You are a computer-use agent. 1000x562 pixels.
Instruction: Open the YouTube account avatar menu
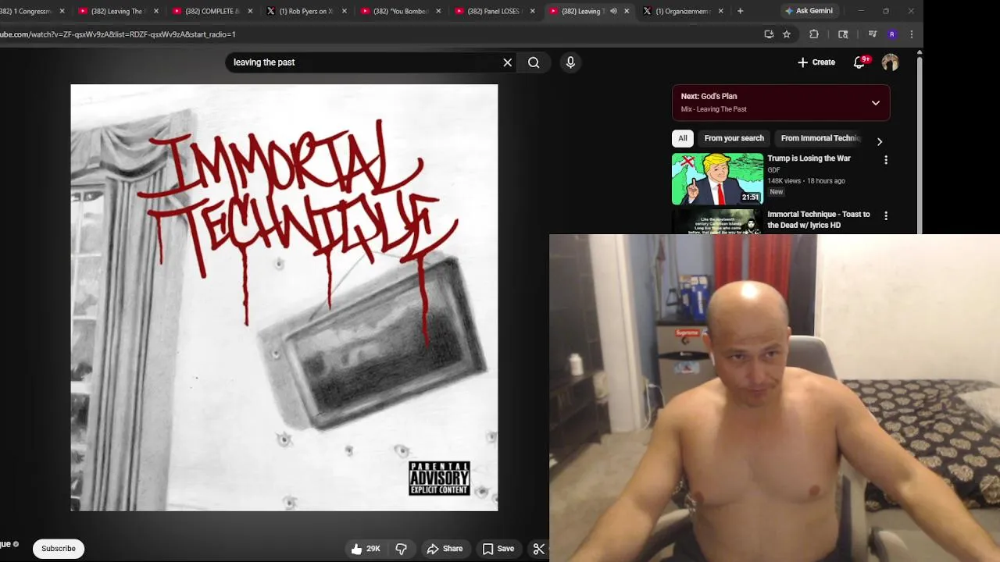coord(890,62)
